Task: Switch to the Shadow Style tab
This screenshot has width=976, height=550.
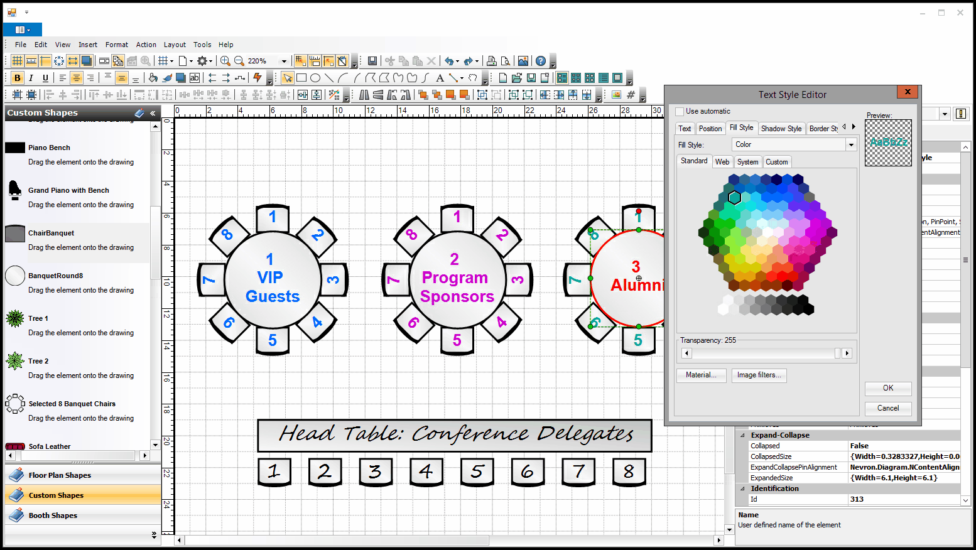Action: [x=781, y=129]
